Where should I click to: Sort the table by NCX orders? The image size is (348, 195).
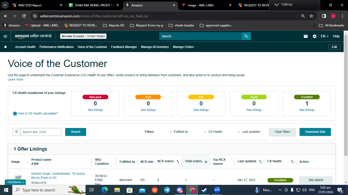(x=178, y=161)
